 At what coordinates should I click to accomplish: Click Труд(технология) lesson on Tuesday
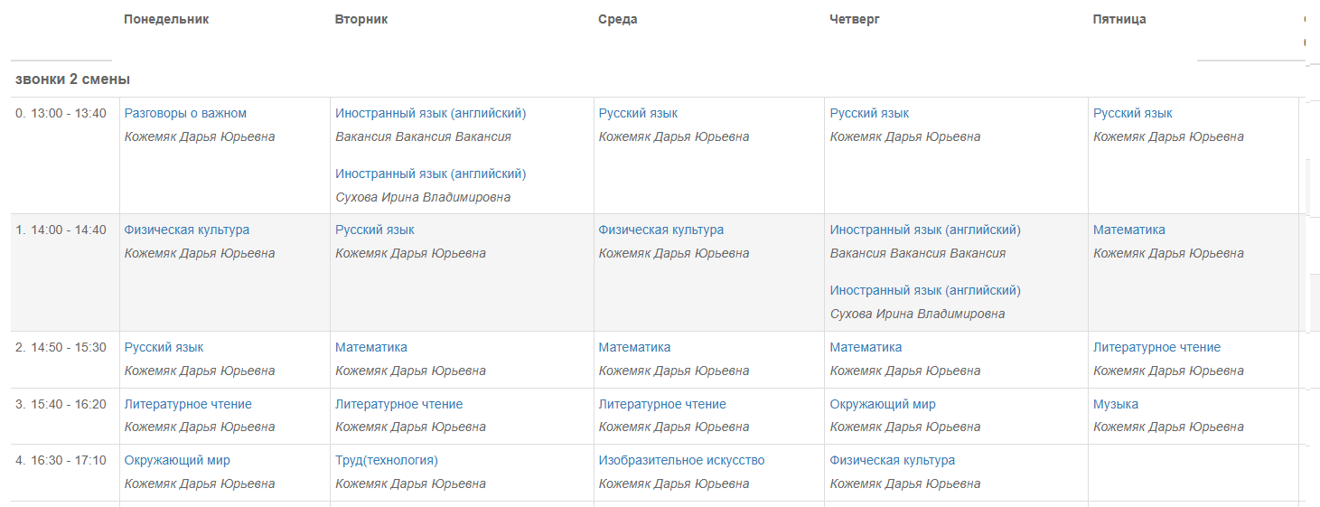tap(387, 460)
